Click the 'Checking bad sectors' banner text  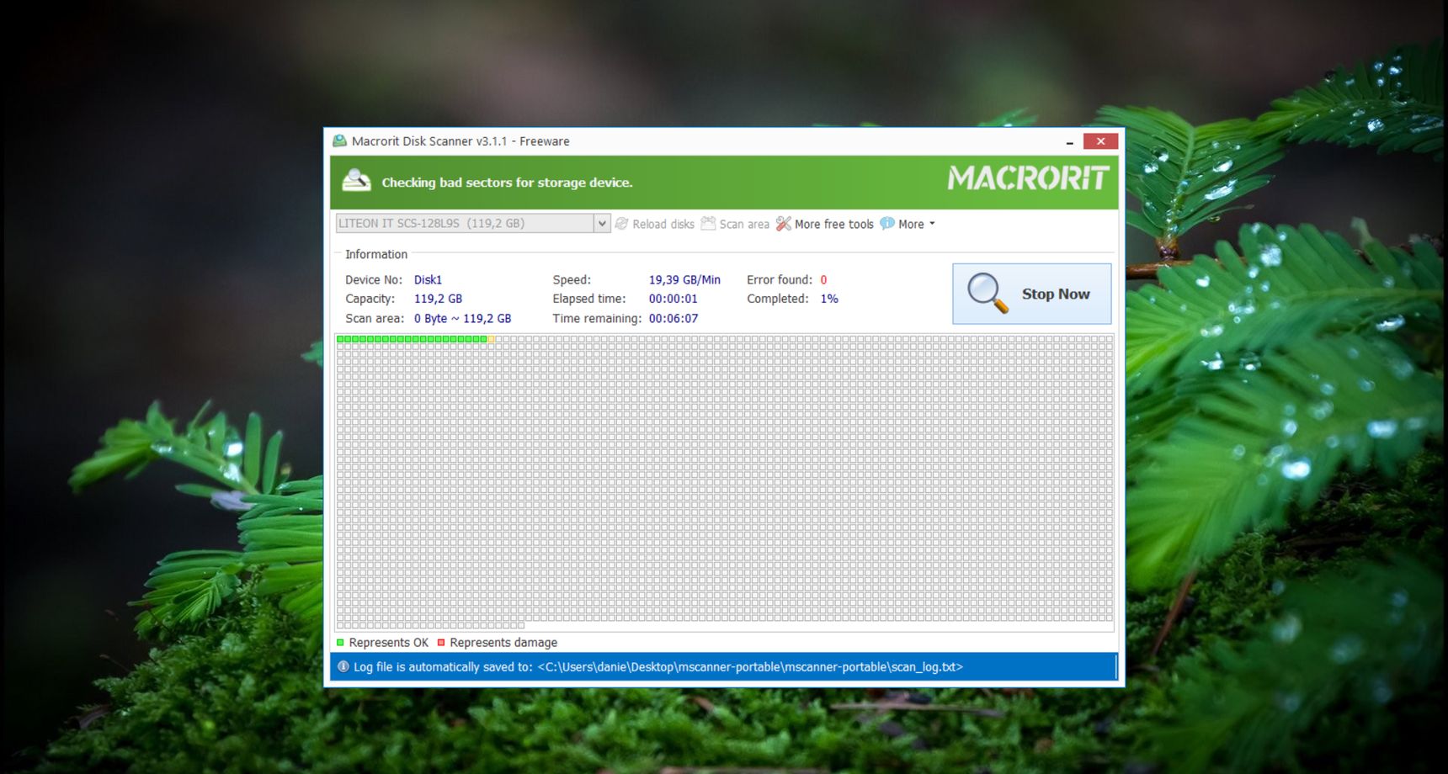coord(507,183)
